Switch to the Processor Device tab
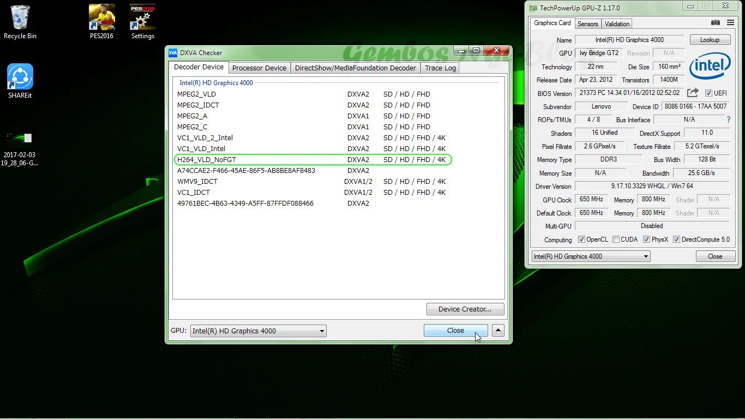Screen dimensions: 745x419 [x=259, y=68]
